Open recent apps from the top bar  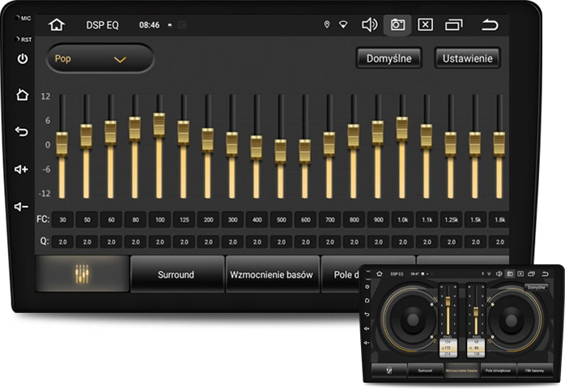[456, 24]
